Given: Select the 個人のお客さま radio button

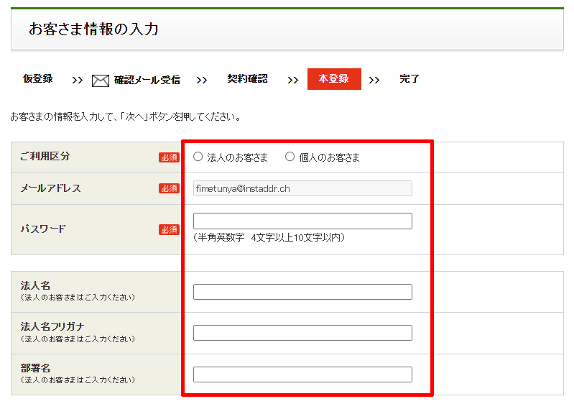Looking at the screenshot, I should click(x=290, y=157).
